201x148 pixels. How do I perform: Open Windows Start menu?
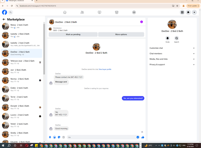tap(3, 145)
